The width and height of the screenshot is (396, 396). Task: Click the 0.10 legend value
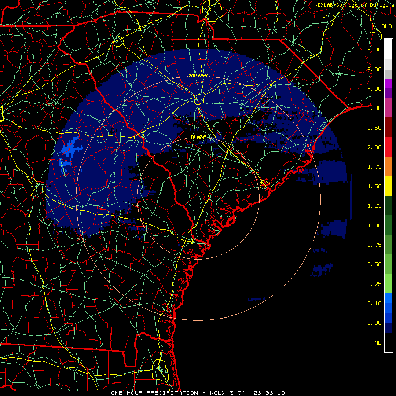pos(374,304)
